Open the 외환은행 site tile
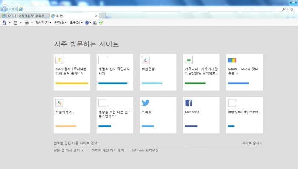 click(x=158, y=72)
